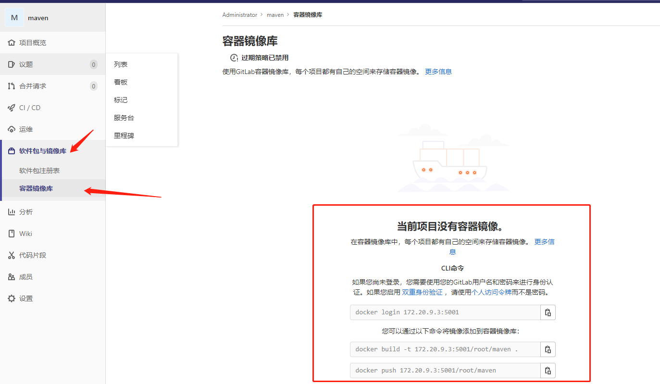
Task: Click the rocket icon beside CI / CD
Action: pos(12,108)
